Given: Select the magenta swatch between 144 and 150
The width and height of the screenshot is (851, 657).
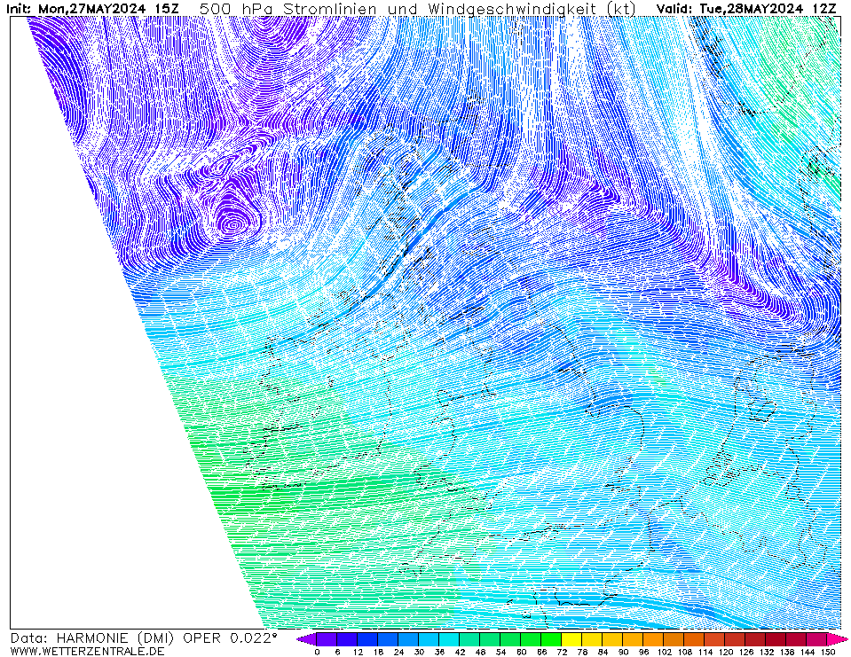Looking at the screenshot, I should [816, 639].
